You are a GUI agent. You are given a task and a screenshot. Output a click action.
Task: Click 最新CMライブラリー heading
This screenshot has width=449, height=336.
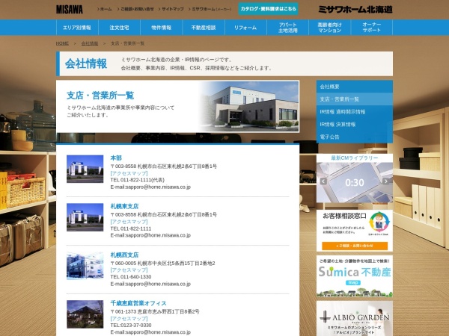[355, 158]
